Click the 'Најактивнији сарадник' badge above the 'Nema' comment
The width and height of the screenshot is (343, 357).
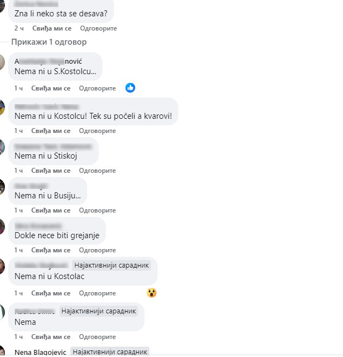[99, 311]
